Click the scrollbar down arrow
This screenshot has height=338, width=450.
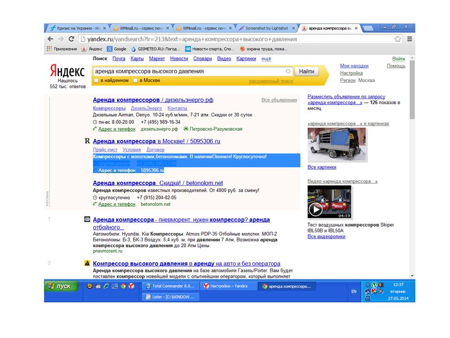point(412,276)
